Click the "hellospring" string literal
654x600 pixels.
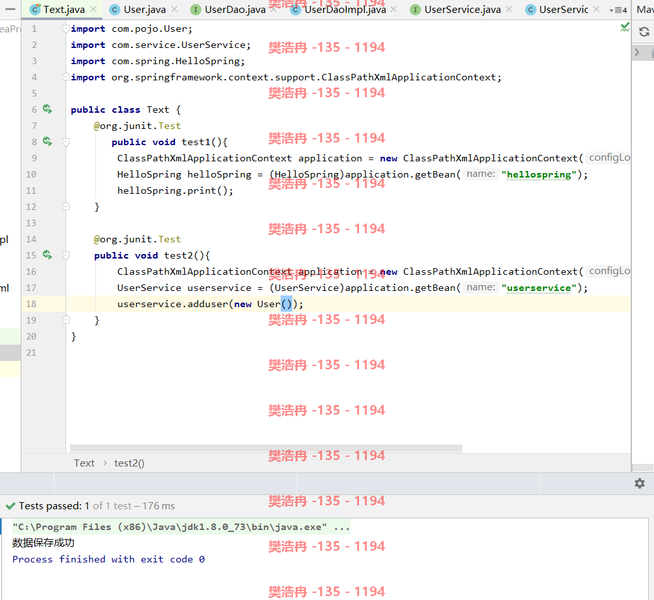coord(539,174)
